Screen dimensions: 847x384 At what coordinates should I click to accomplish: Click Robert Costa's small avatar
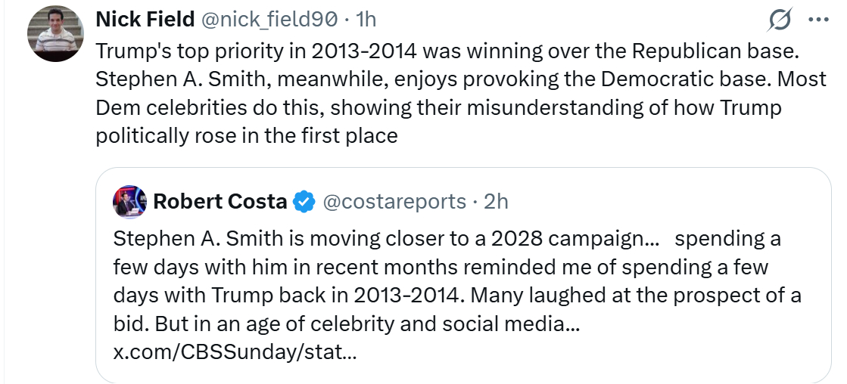(x=129, y=201)
